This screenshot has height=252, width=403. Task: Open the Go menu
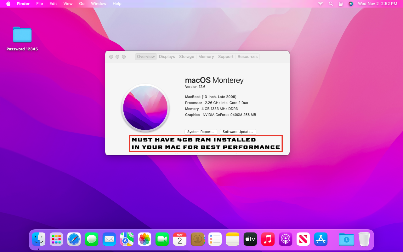[82, 3]
